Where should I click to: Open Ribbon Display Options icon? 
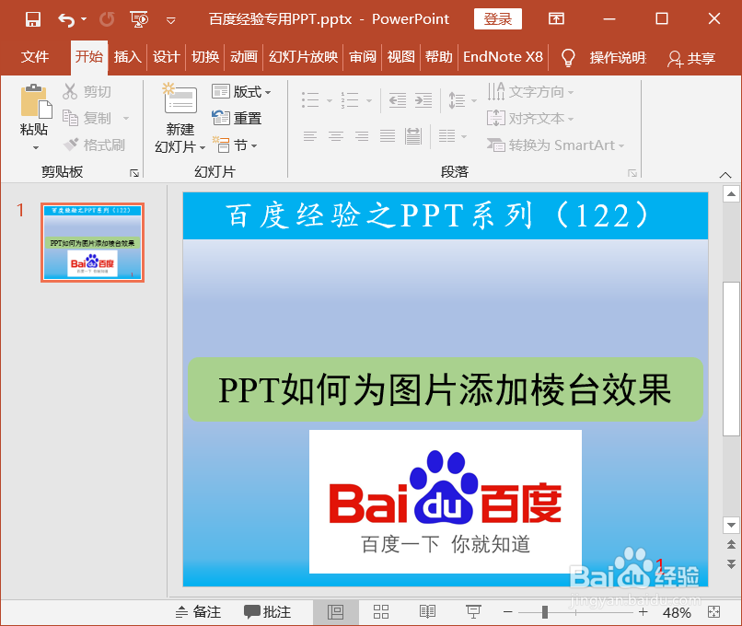click(x=556, y=19)
